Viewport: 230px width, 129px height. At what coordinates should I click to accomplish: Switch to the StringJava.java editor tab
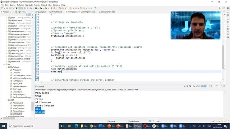(x=88, y=12)
